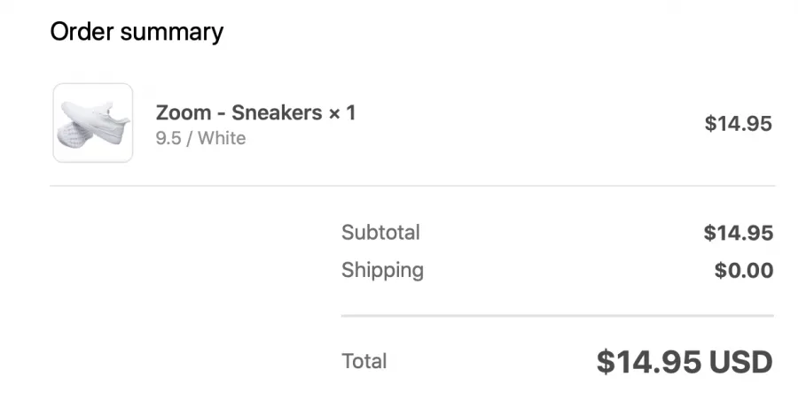This screenshot has height=400, width=798.
Task: Select the Total label
Action: pos(364,361)
